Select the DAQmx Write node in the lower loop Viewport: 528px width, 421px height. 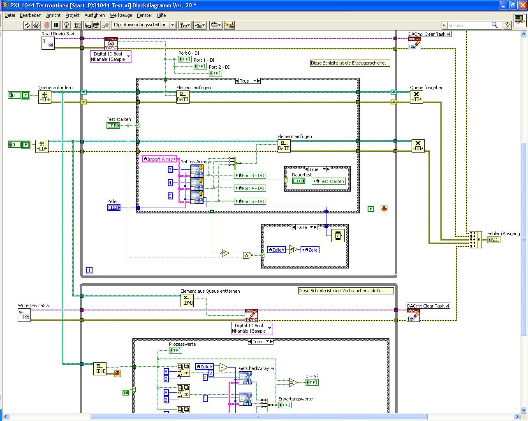251,315
